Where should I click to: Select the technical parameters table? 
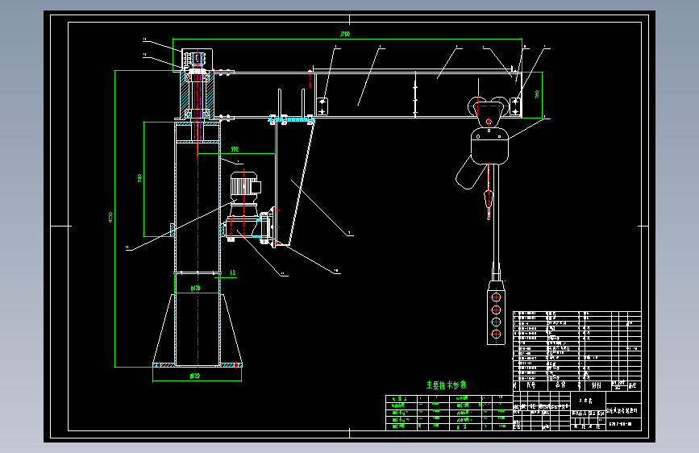(x=449, y=413)
